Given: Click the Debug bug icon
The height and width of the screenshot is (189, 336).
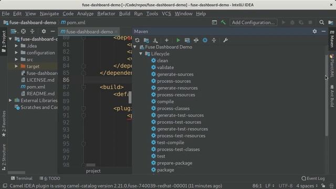Looking at the screenshot, I should [292, 22].
